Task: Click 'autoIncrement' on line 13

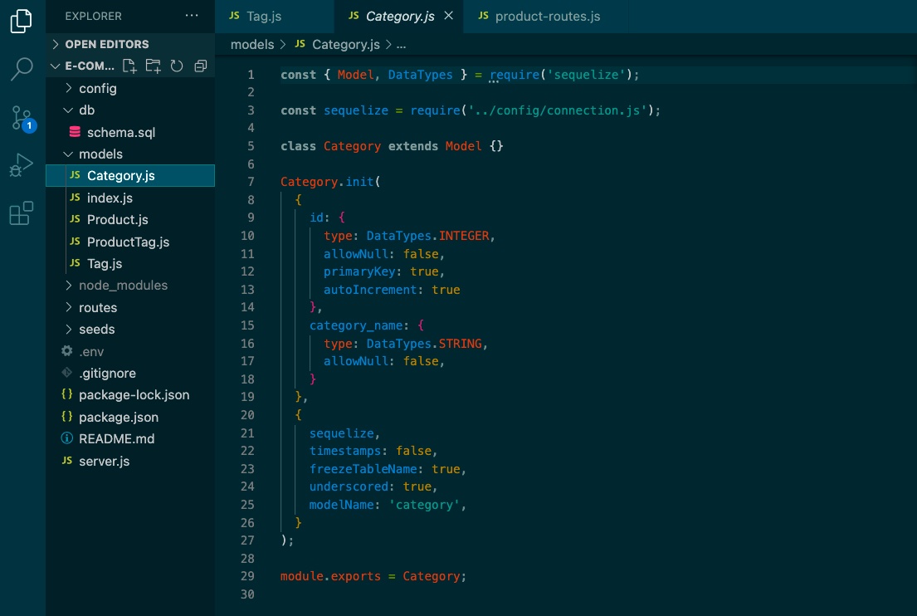Action: 370,290
